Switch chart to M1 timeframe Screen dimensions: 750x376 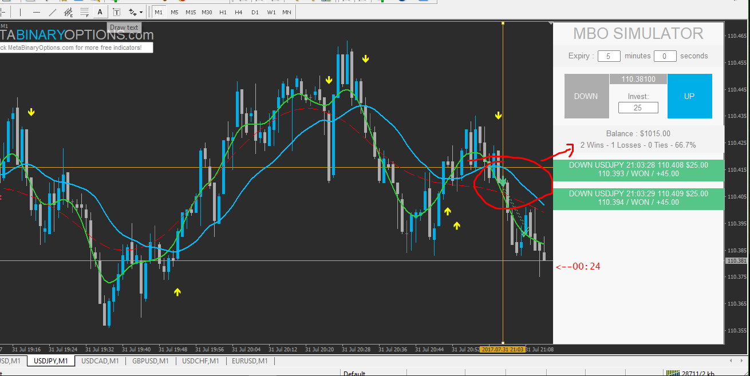point(159,12)
